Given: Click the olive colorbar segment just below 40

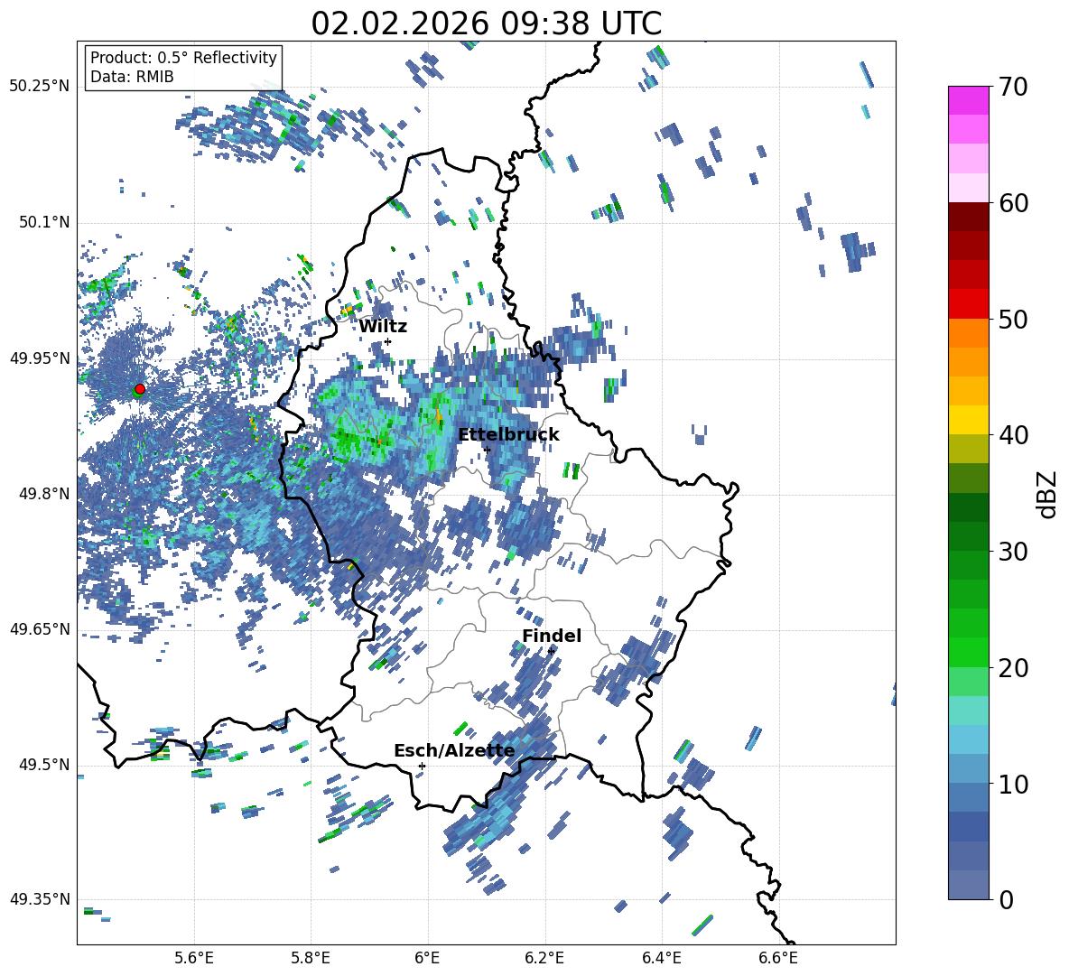Looking at the screenshot, I should pyautogui.click(x=968, y=449).
